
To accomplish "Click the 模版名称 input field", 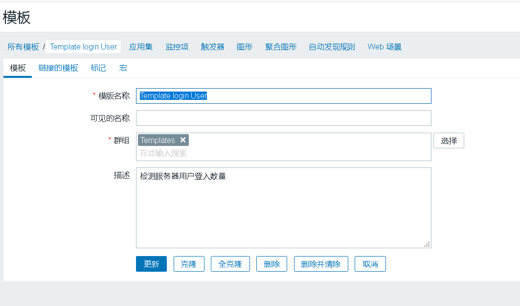I will point(283,96).
